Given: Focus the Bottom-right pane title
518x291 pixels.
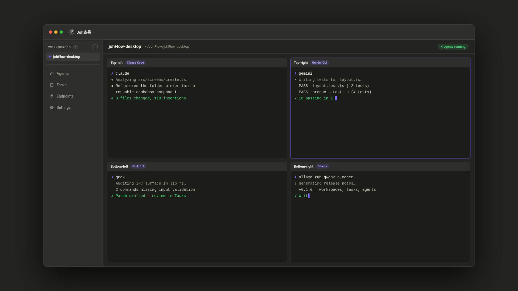Looking at the screenshot, I should point(303,166).
